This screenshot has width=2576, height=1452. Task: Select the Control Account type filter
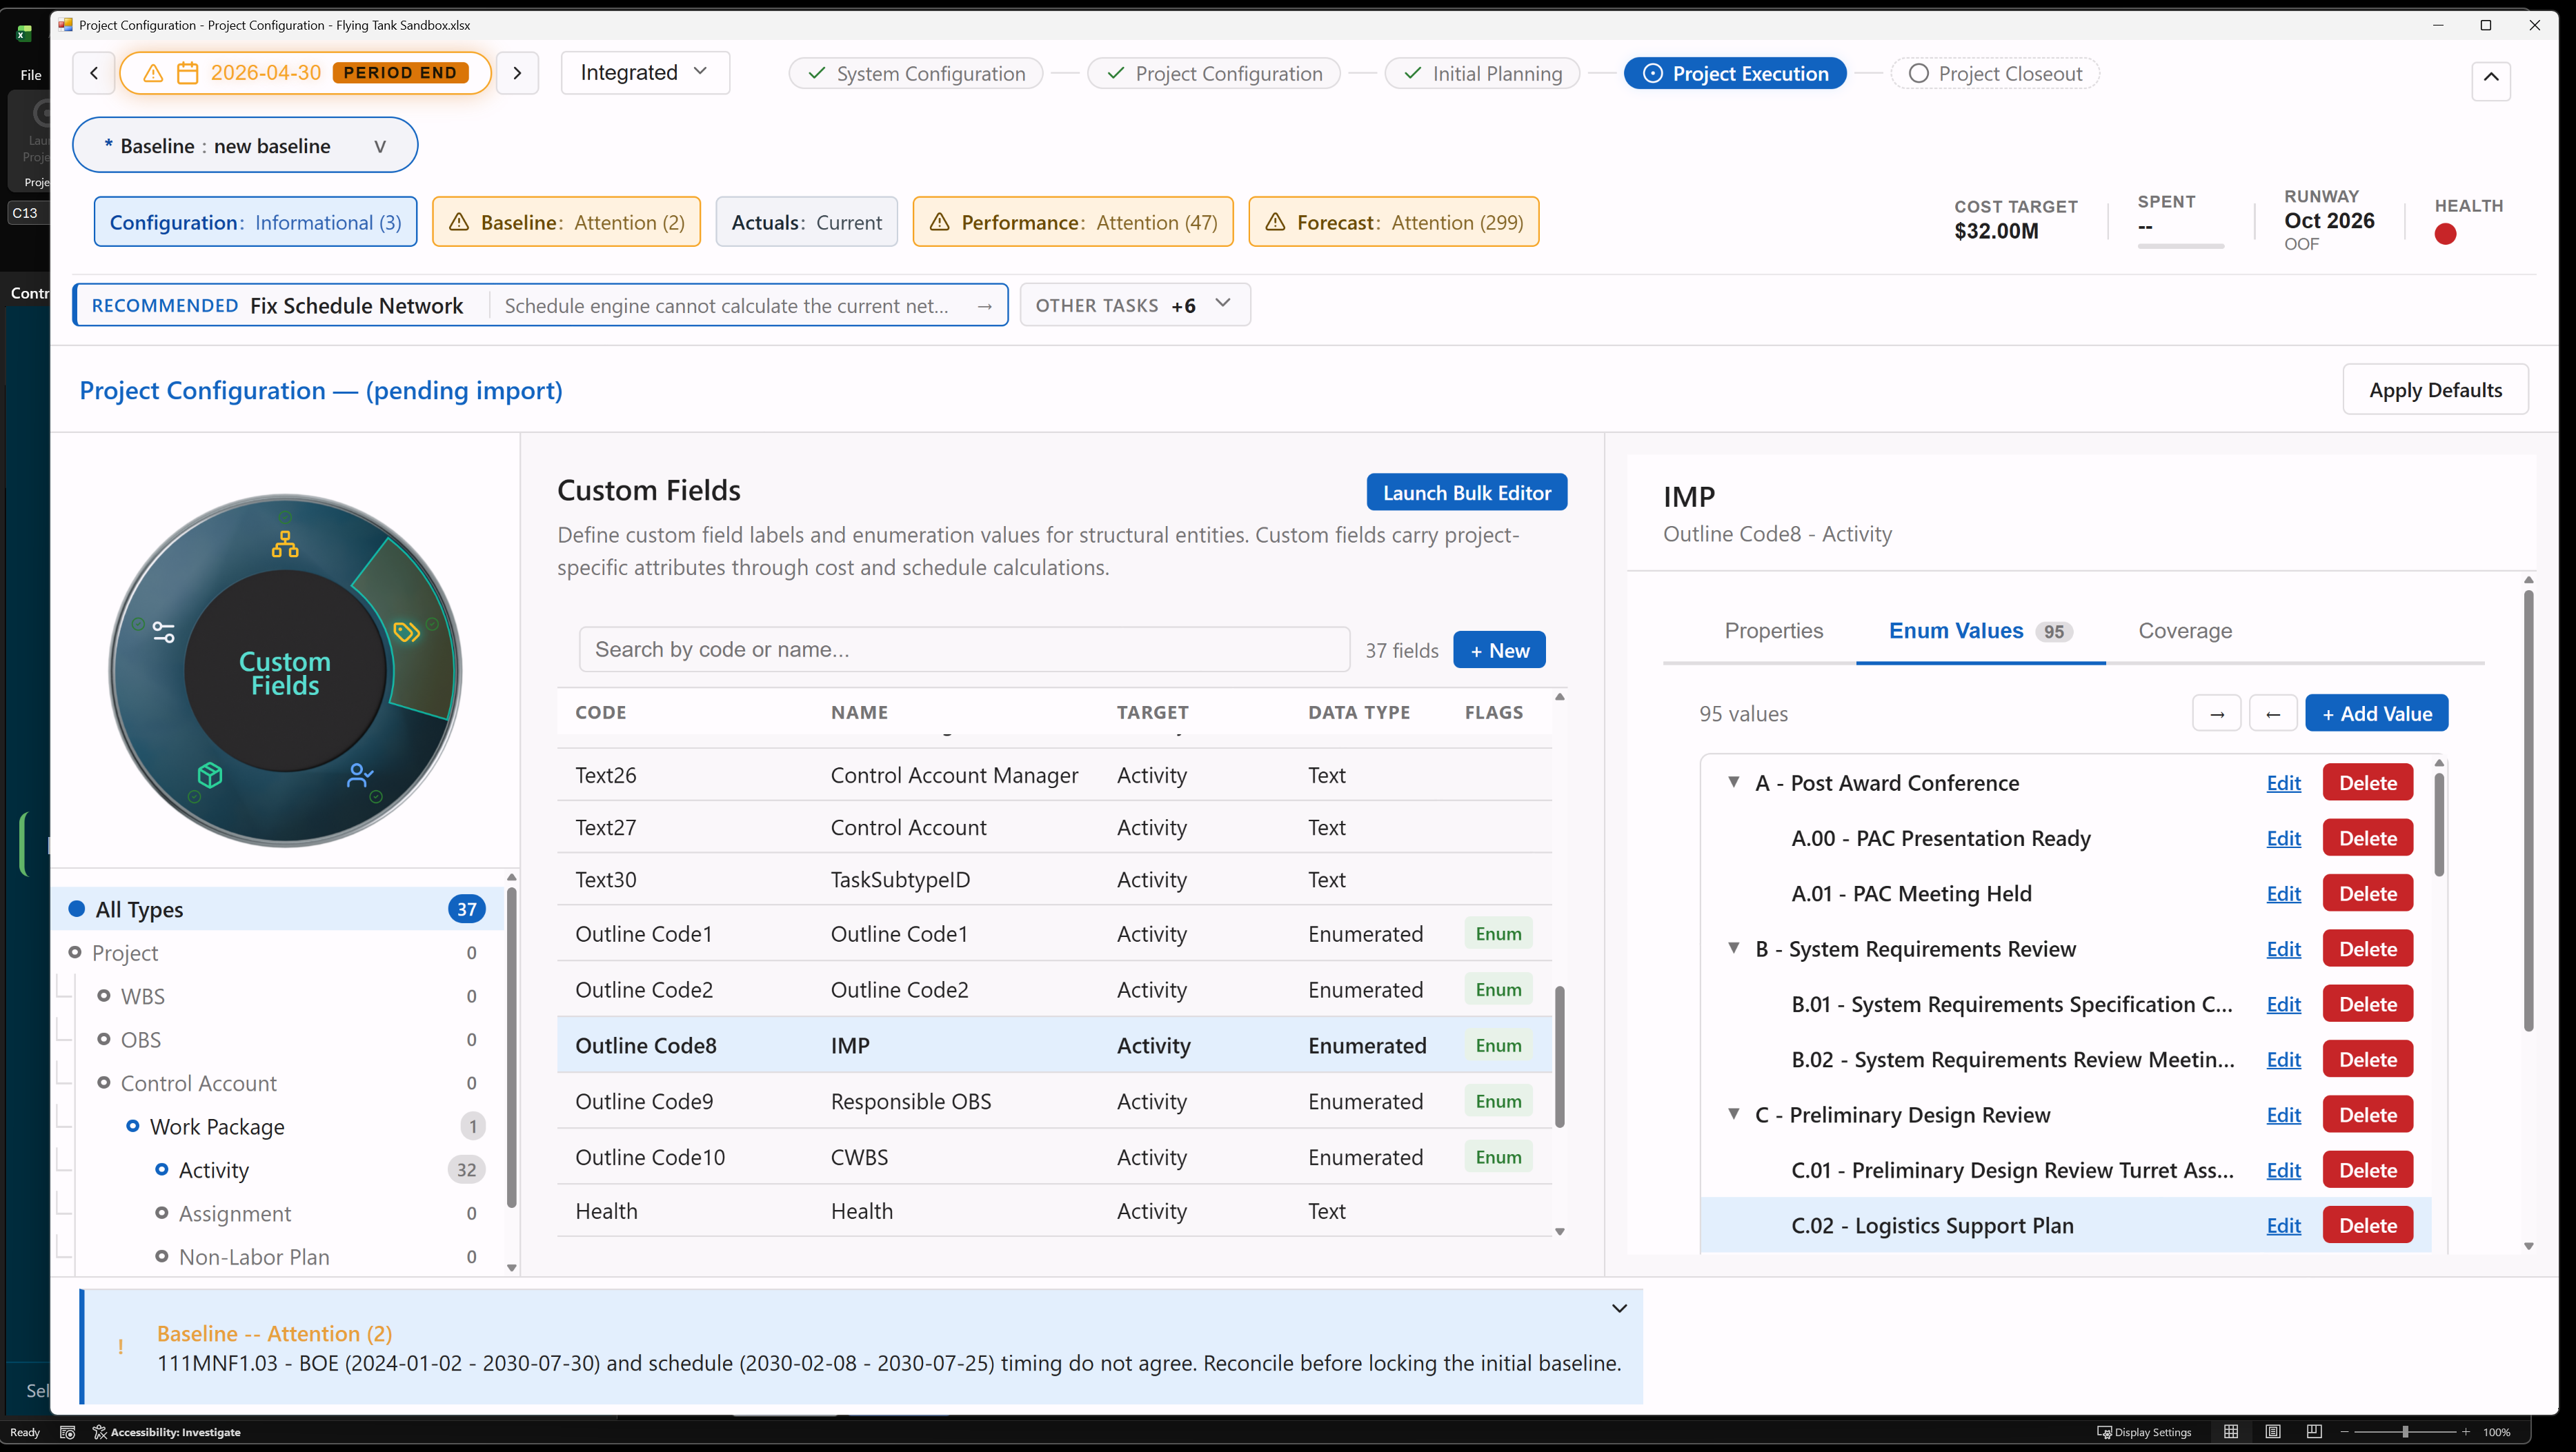[x=278, y=1083]
